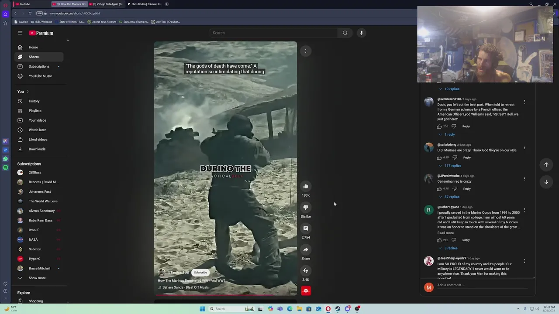Like @Robert-py4ce's comment
The height and width of the screenshot is (314, 559).
click(x=439, y=240)
